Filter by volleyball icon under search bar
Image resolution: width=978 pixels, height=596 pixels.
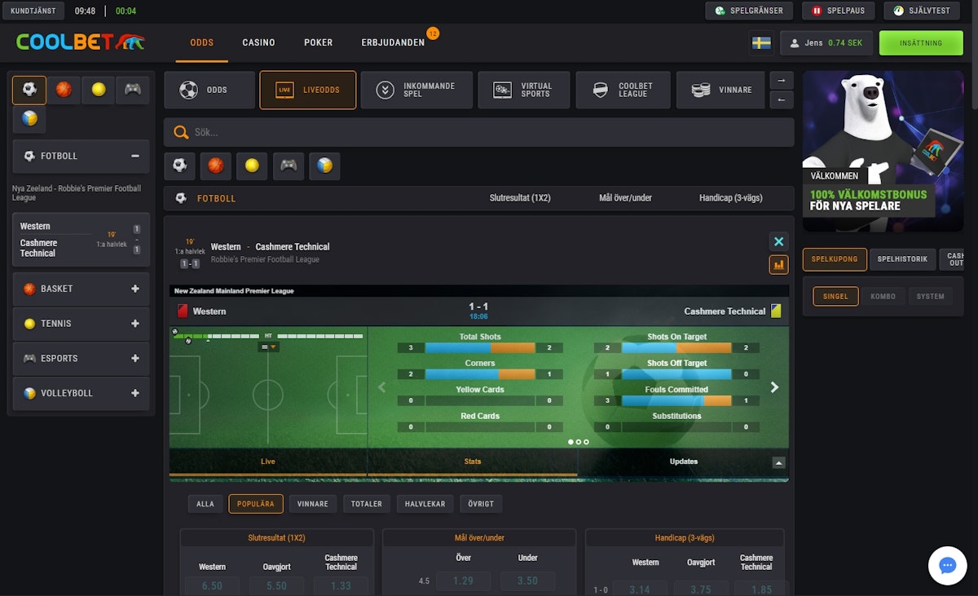324,166
